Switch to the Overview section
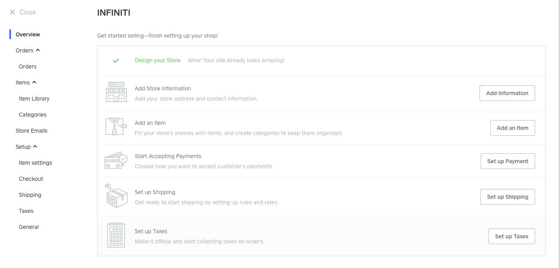Viewport: 559px width, 268px height. point(27,34)
